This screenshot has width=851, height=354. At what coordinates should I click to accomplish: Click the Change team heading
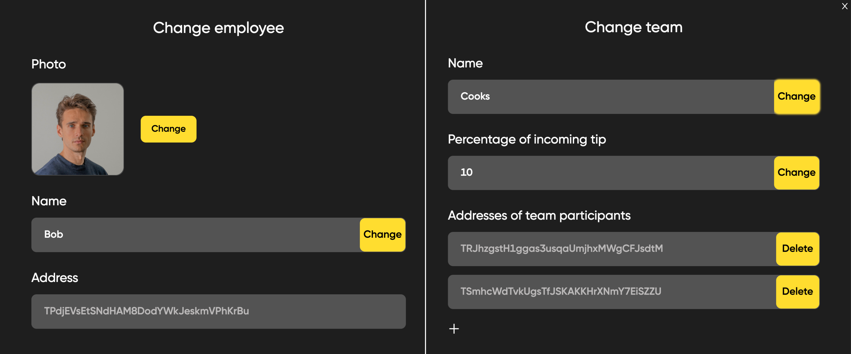633,27
